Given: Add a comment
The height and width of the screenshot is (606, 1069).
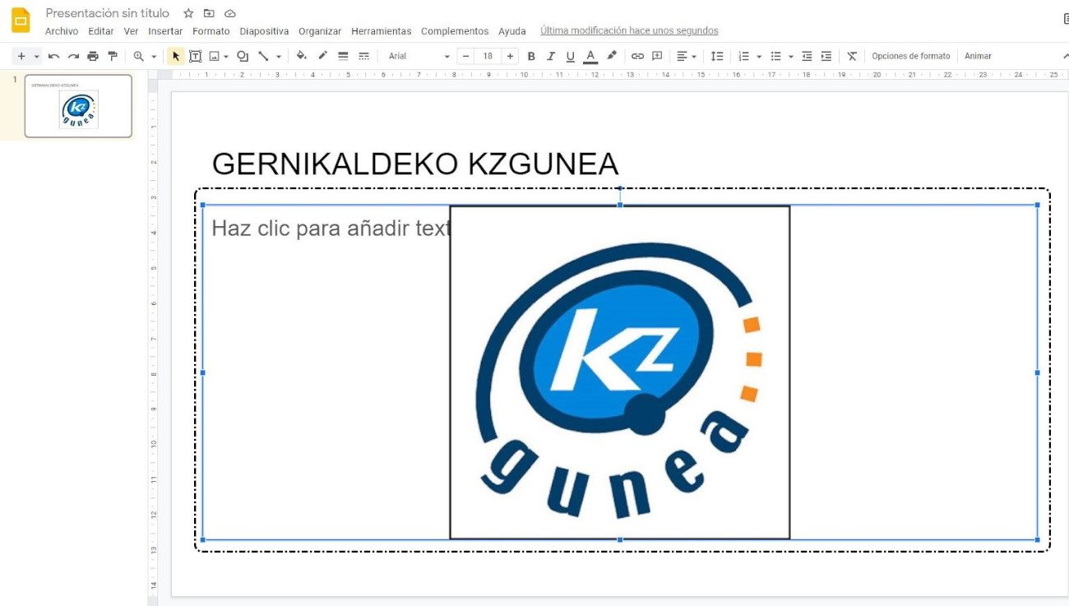Looking at the screenshot, I should tap(657, 56).
